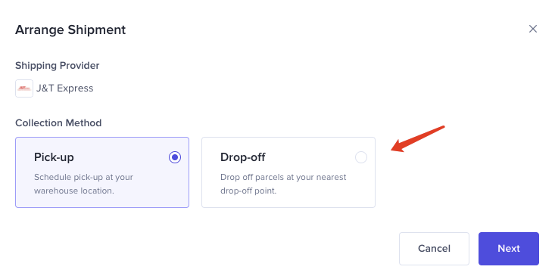Choose the Drop-off collection method card

click(288, 172)
